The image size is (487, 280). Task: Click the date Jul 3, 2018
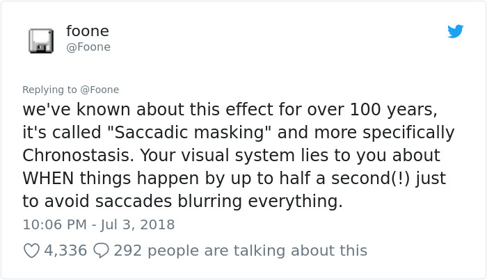pos(137,224)
